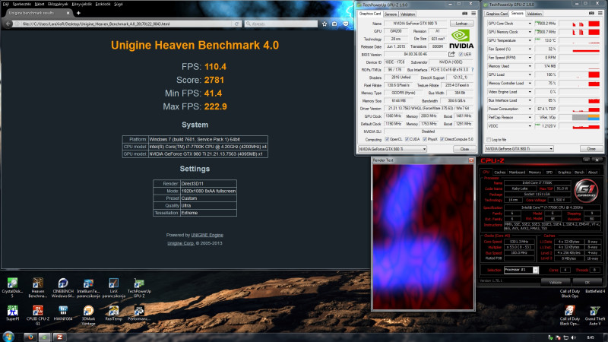This screenshot has width=608, height=342.
Task: Open Fan Speed (%) sensor dropdown
Action: pos(530,49)
